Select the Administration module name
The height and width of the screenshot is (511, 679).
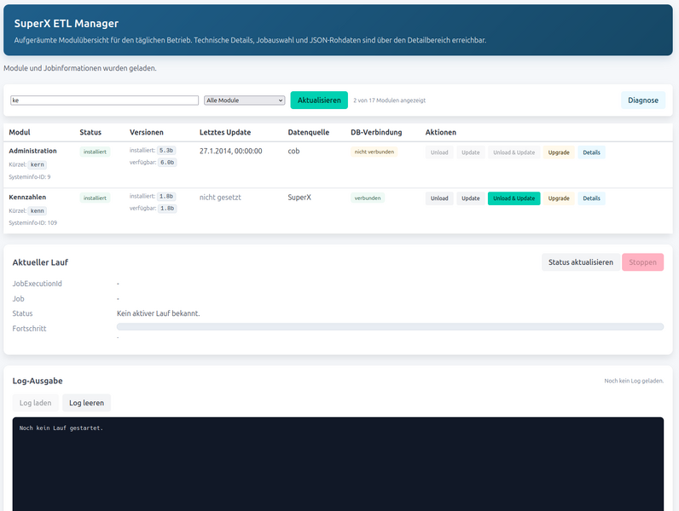[33, 151]
